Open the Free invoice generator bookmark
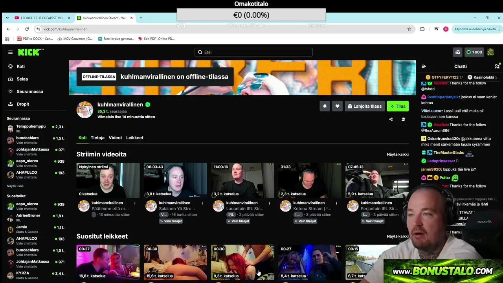503x283 pixels. (116, 39)
